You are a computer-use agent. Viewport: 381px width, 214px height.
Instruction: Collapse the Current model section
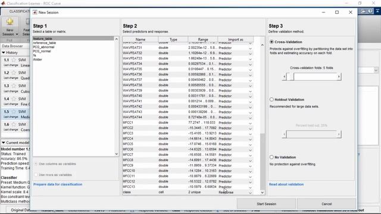tap(4, 143)
